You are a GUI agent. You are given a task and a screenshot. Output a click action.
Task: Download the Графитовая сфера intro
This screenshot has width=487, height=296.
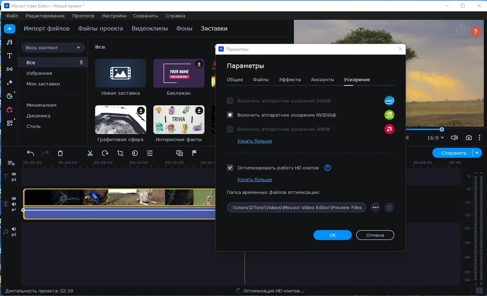point(140,111)
